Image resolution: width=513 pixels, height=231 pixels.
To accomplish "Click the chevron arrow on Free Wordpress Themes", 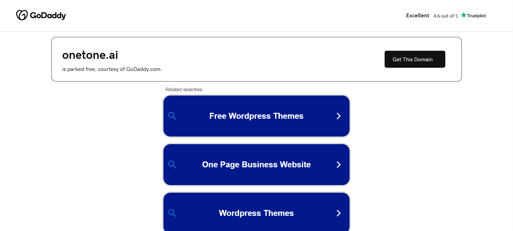I will 339,116.
